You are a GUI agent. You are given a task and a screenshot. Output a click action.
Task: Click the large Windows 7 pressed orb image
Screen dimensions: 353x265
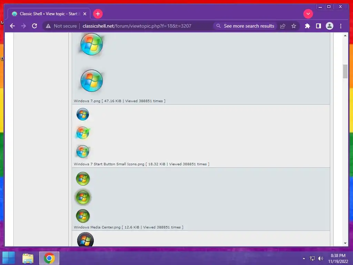91,81
